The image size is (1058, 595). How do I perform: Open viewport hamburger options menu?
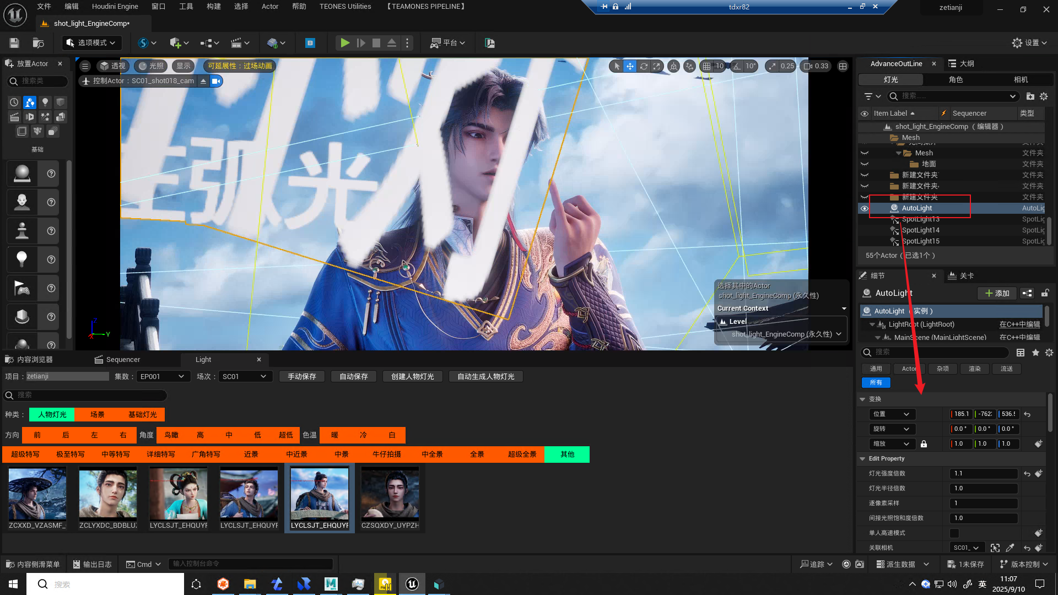click(x=85, y=66)
